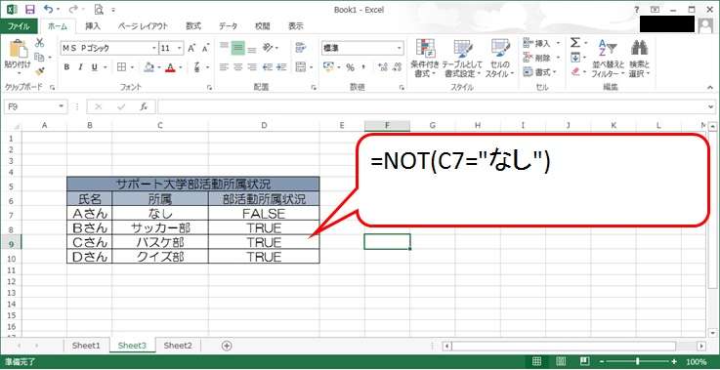The image size is (720, 370).
Task: Apply the red Font Color A
Action: pos(170,67)
